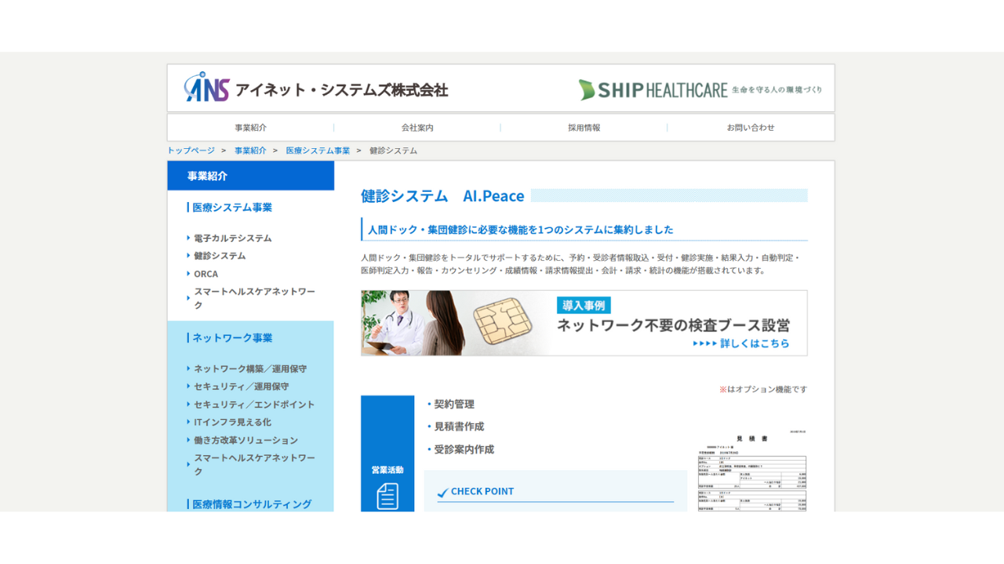
Task: Click 詳しくはこちら on the banner
Action: (x=741, y=344)
